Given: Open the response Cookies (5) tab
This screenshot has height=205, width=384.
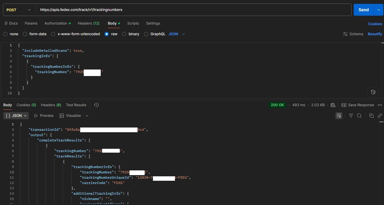Looking at the screenshot, I should [x=26, y=105].
